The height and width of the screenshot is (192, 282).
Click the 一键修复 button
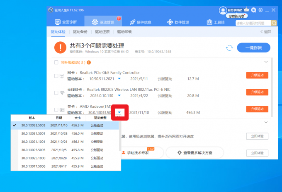[253, 47]
